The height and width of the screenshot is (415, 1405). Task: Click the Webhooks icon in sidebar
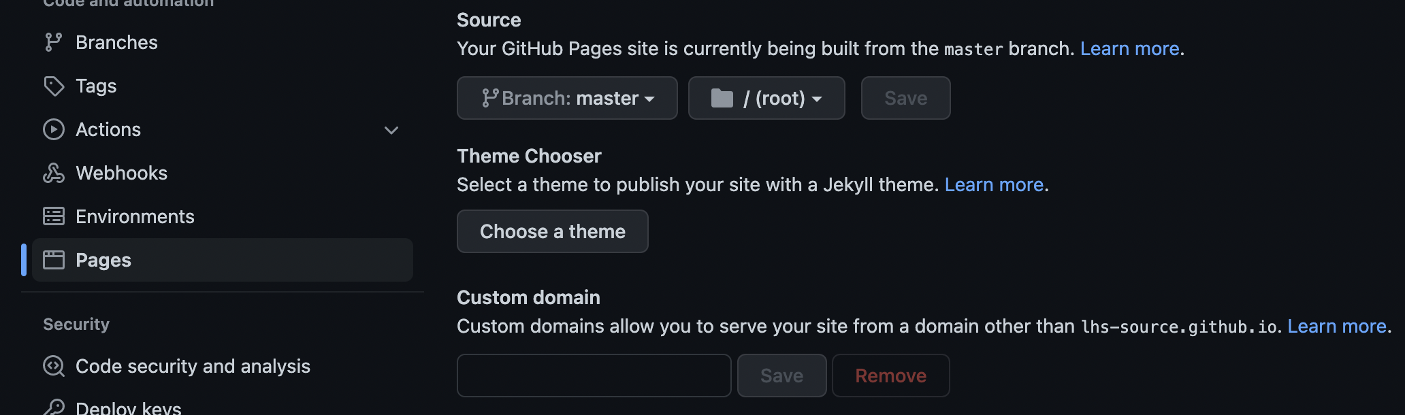(54, 173)
